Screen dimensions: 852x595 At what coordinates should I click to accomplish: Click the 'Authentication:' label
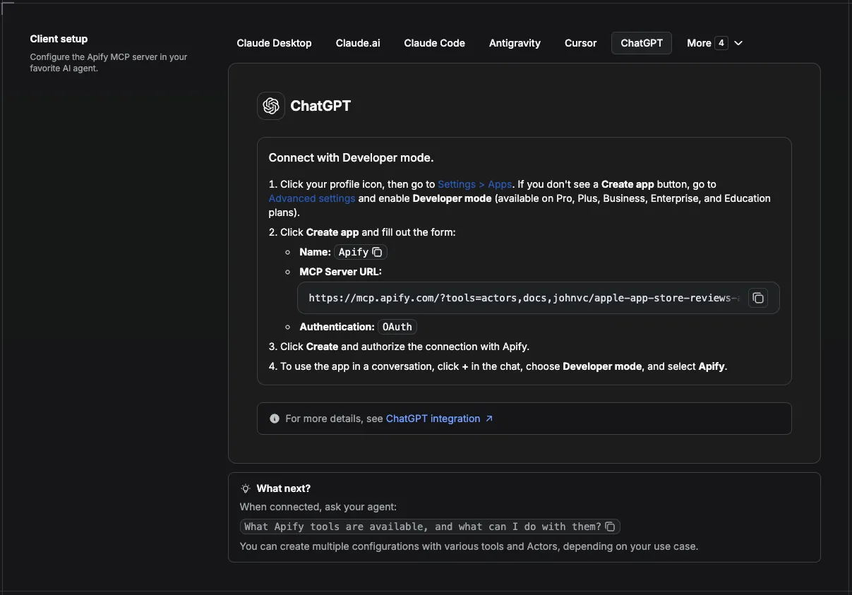click(337, 327)
